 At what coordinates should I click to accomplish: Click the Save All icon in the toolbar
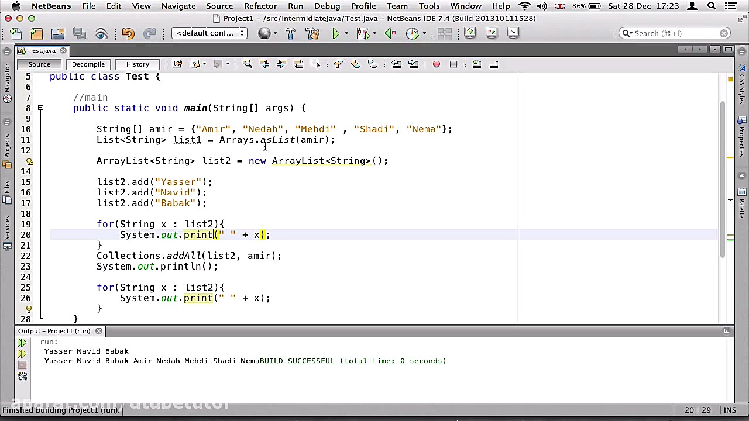point(80,33)
